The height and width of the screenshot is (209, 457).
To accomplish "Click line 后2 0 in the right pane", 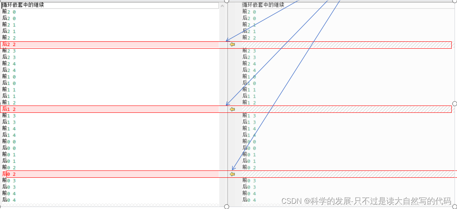I will tap(249, 18).
